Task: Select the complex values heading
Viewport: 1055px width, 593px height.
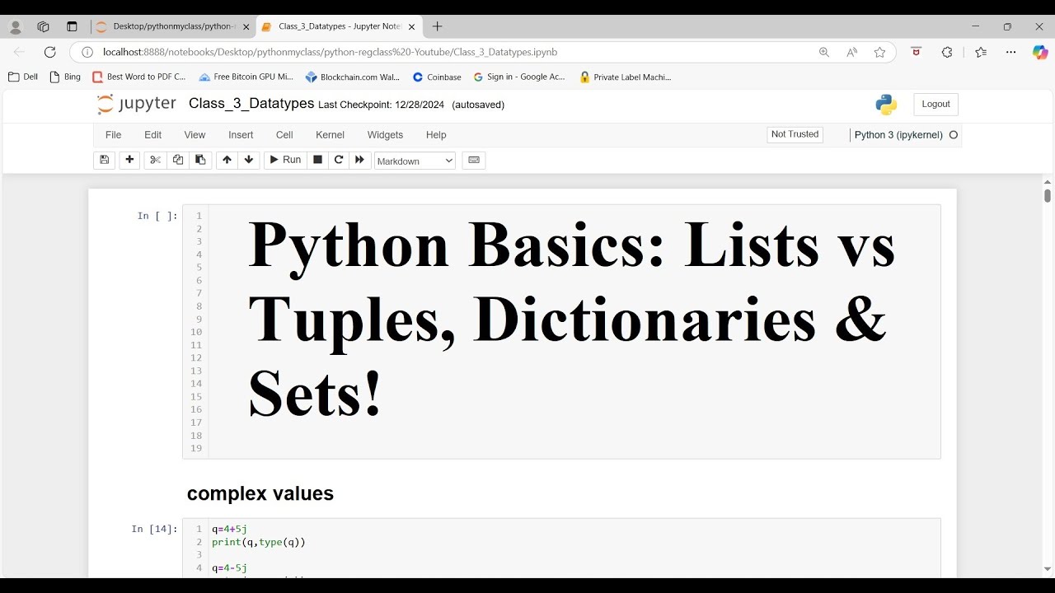Action: click(x=260, y=493)
